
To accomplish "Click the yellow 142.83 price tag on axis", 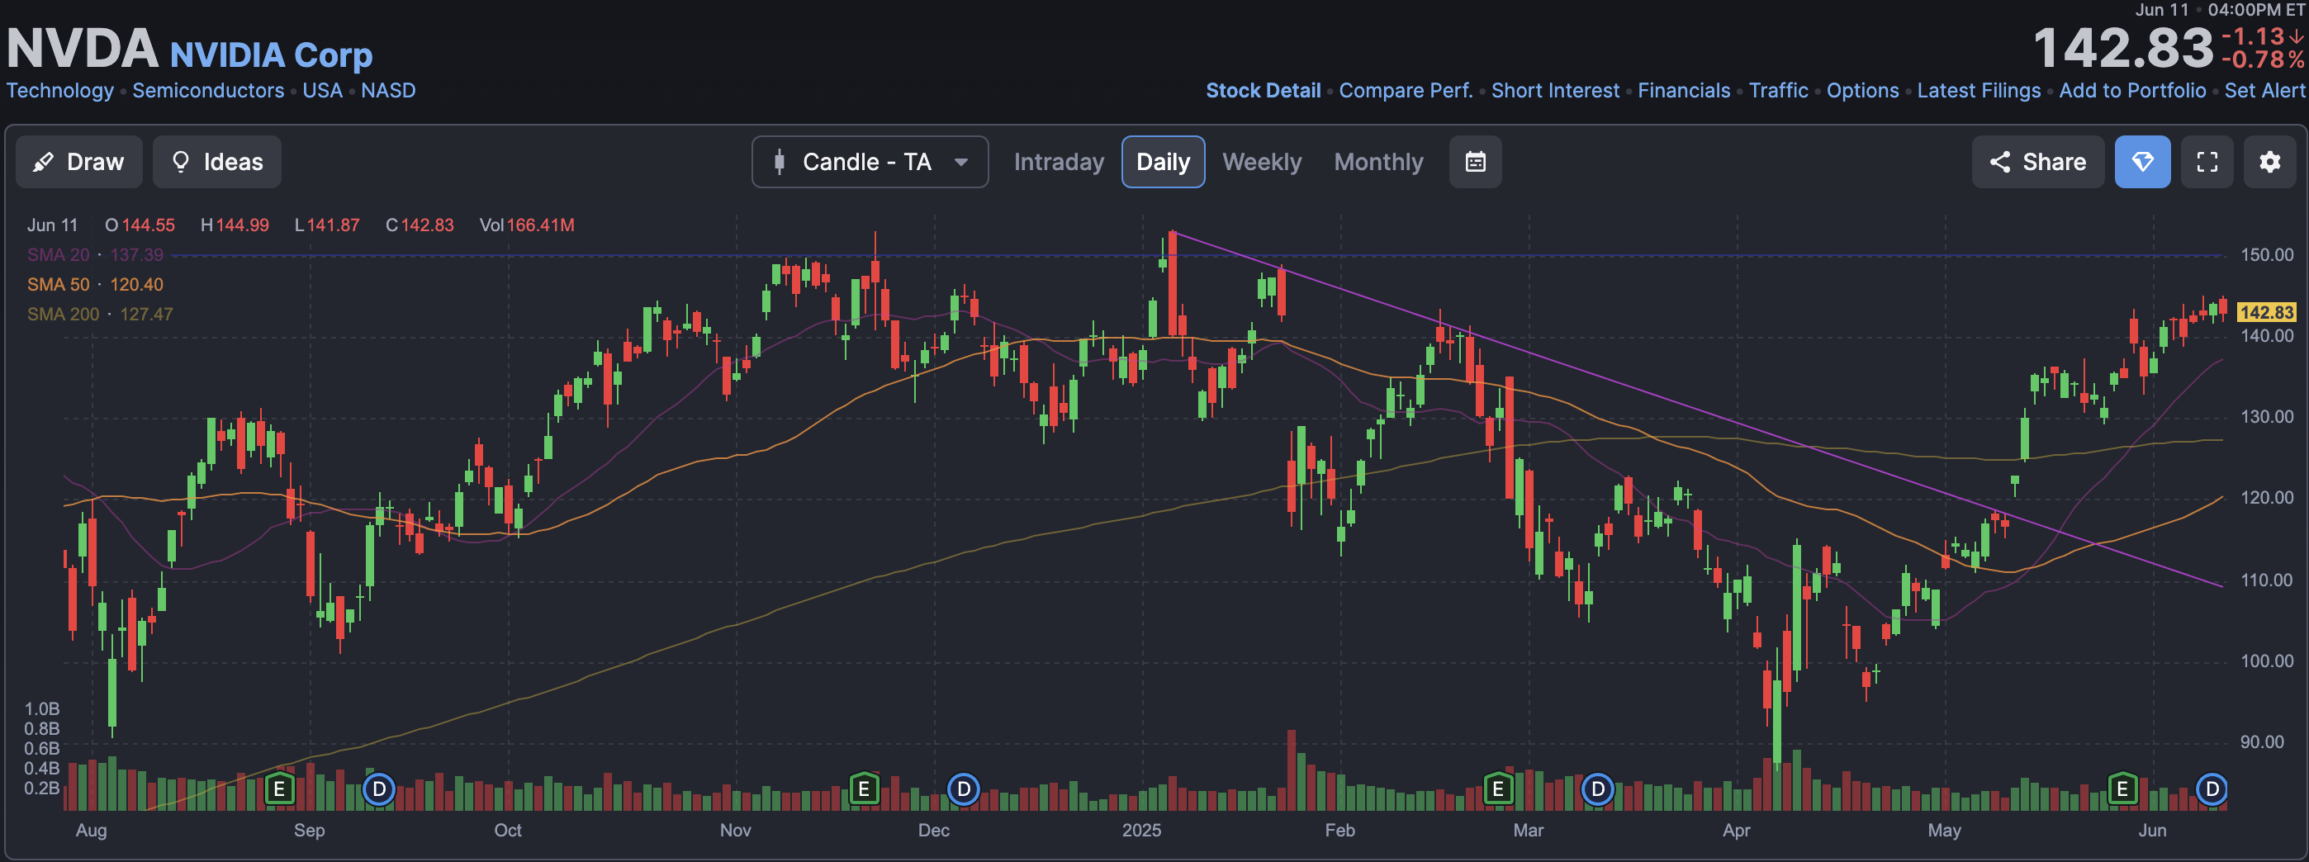I will coord(2267,313).
